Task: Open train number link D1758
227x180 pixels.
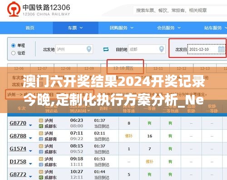Action: click(18, 161)
